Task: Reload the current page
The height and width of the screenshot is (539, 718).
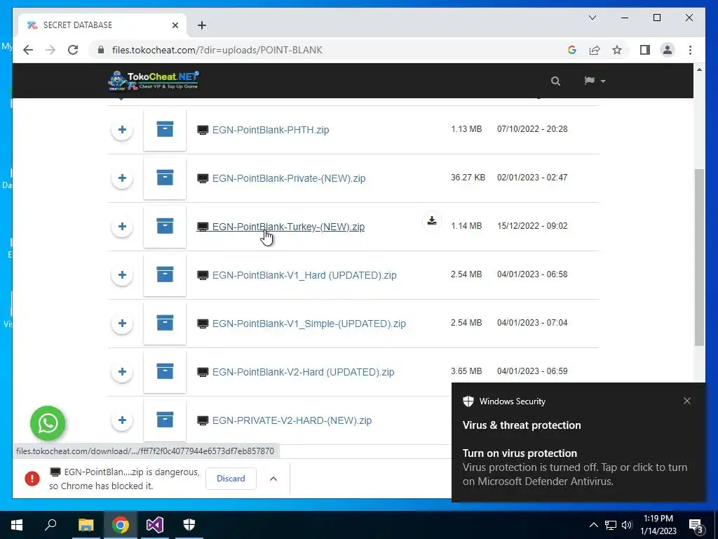Action: (73, 50)
